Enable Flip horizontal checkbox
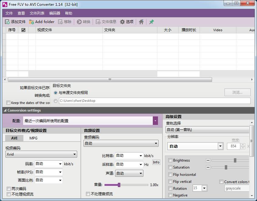Image resolution: width=257 pixels, height=201 pixels. (170, 175)
